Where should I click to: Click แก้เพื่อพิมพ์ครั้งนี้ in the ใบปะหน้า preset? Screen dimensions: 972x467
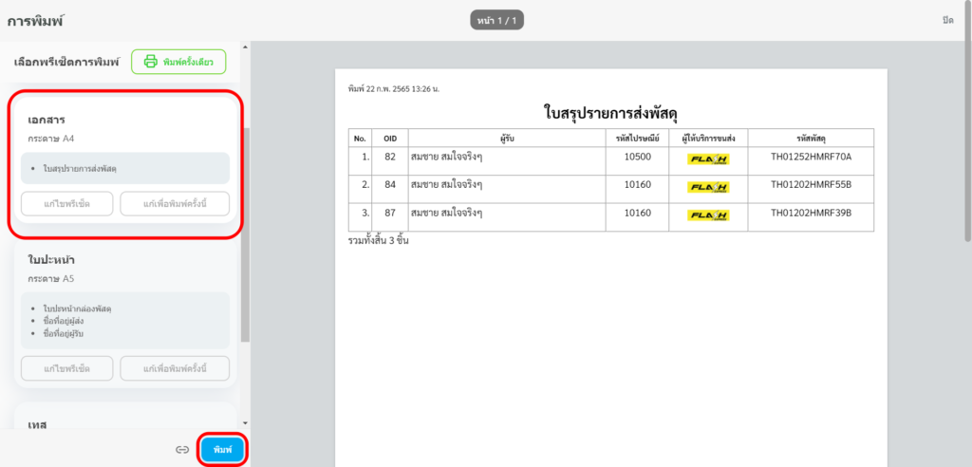pyautogui.click(x=176, y=368)
